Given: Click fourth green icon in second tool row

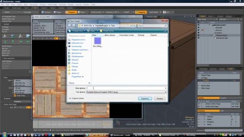Looking at the screenshot, I should 27,41.
